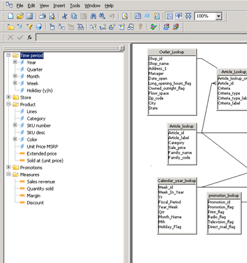247x263 pixels.
Task: Open the Tools menu
Action: 75,6
